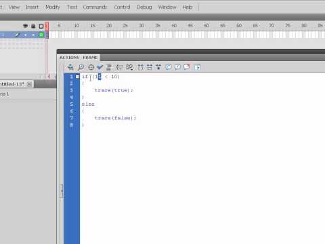325x244 pixels.
Task: Click the Auto format icon
Action: tap(109, 67)
